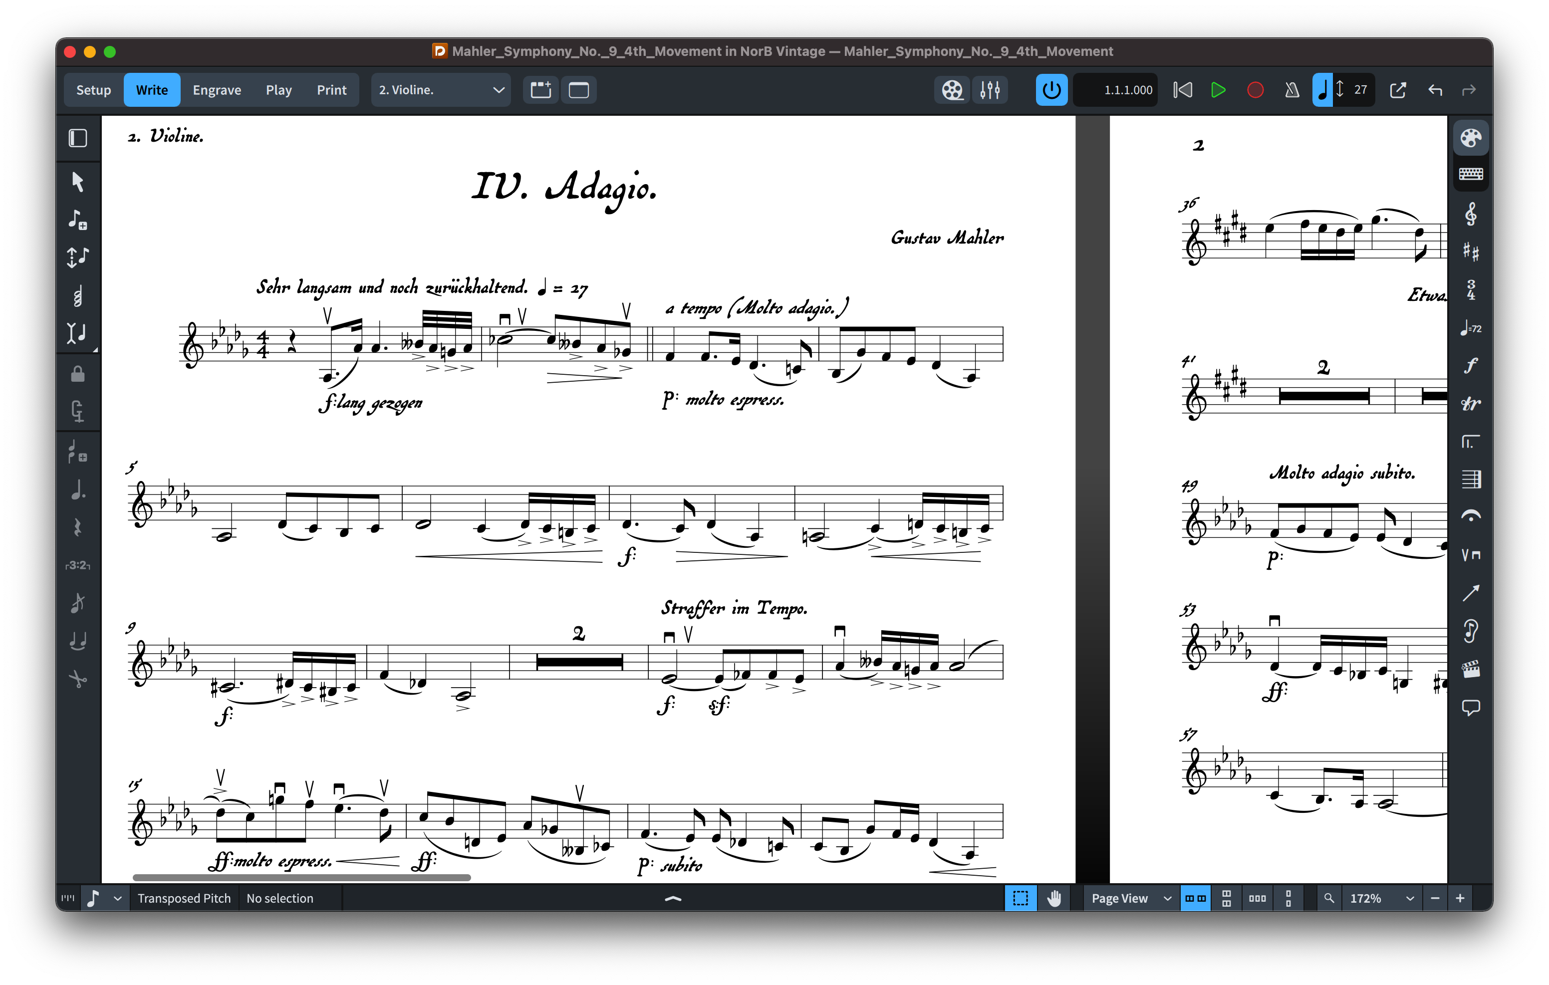Image resolution: width=1549 pixels, height=985 pixels.
Task: Open the Dynamics panel
Action: coord(1471,365)
